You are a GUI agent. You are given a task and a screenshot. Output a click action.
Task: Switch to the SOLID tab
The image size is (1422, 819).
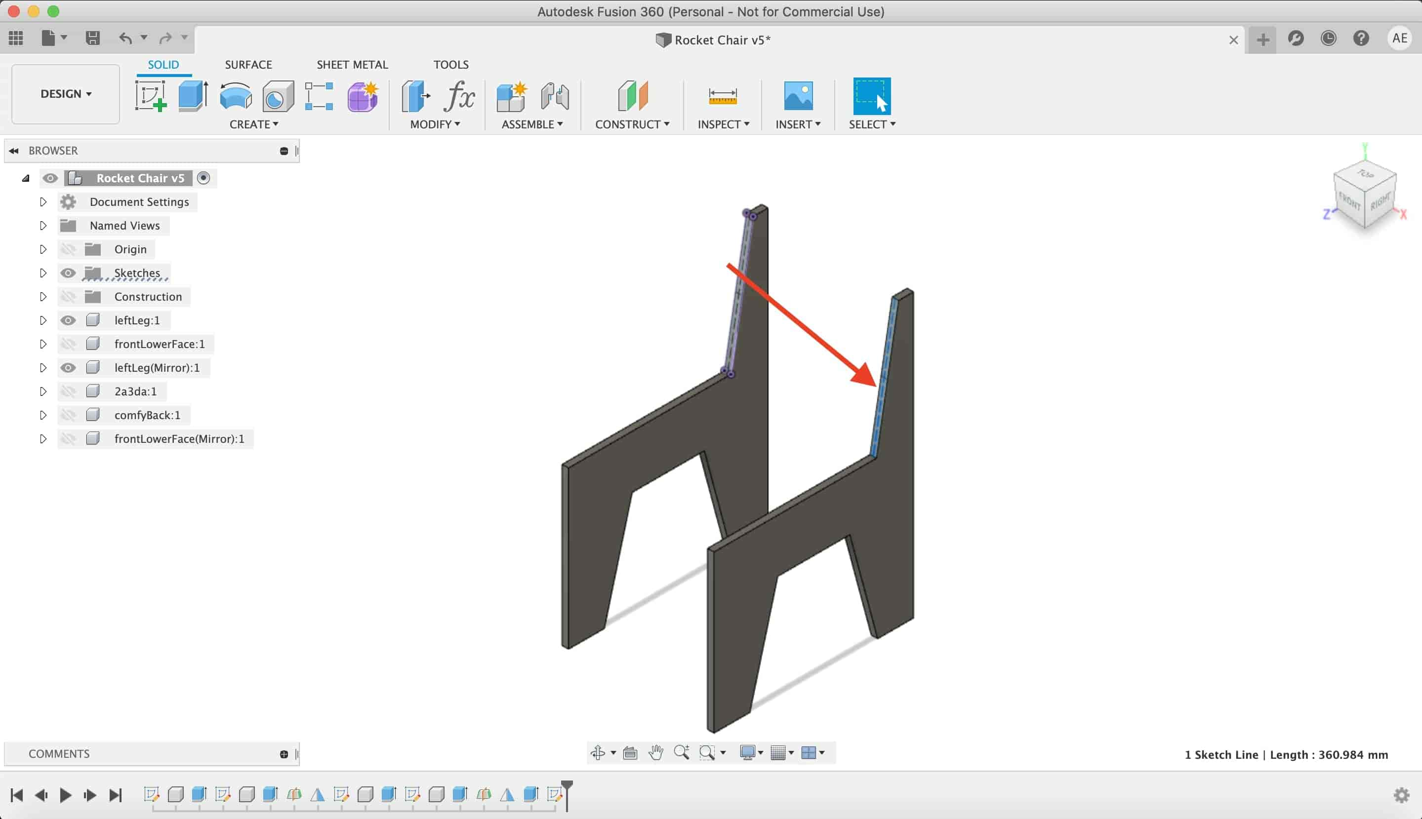coord(163,65)
